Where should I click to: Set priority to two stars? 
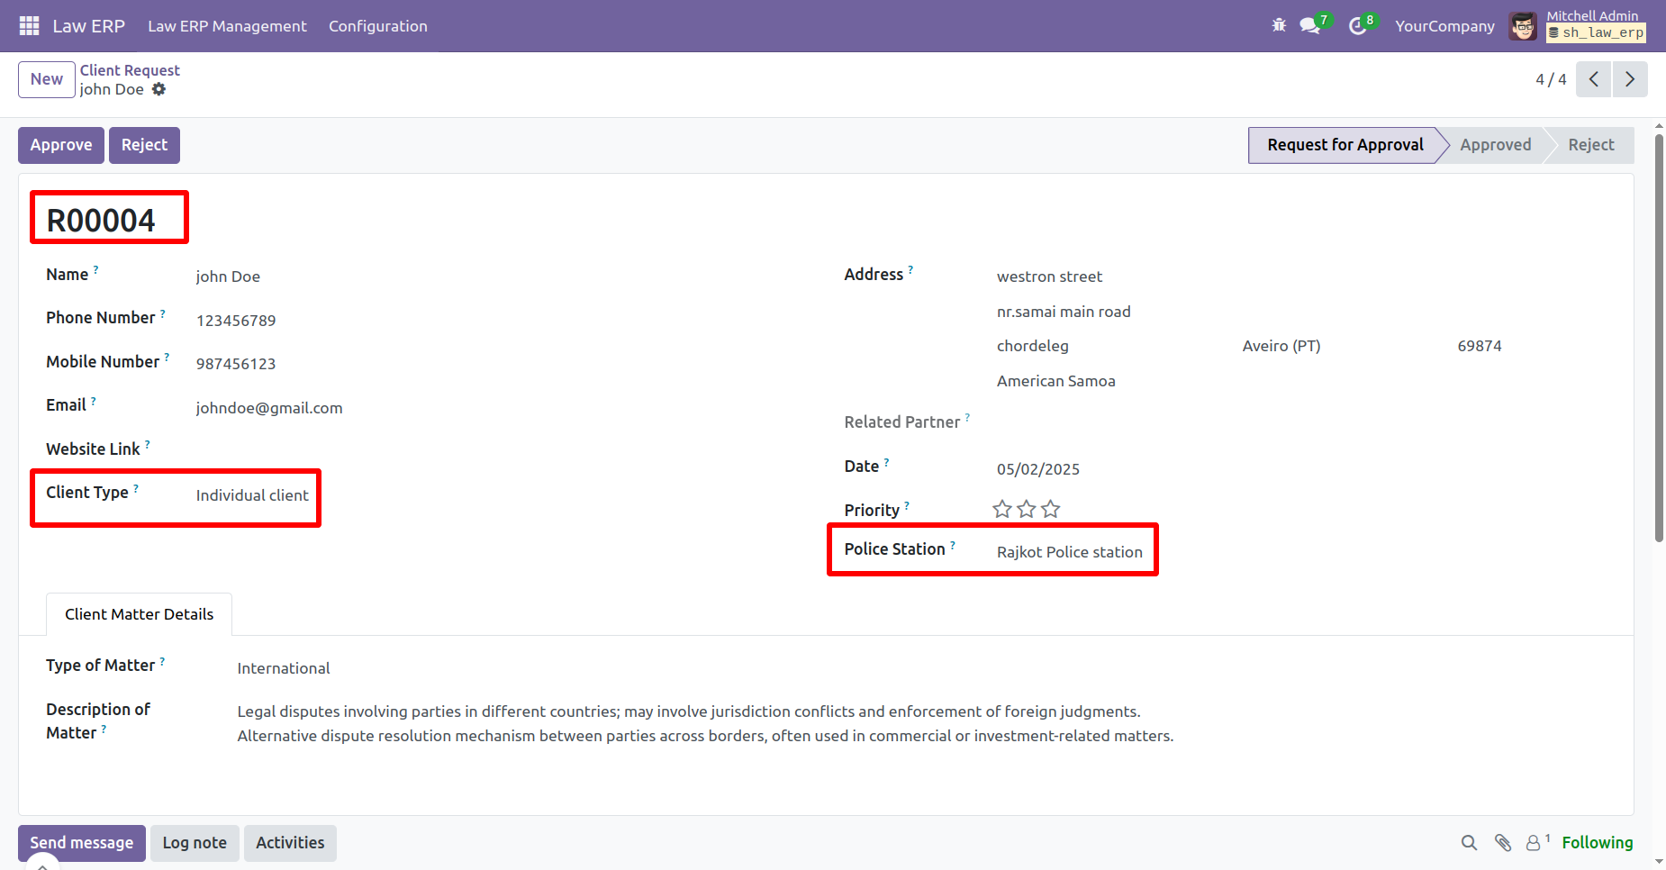click(1027, 510)
